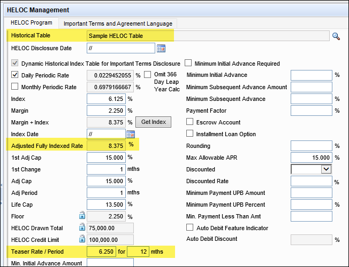Open the Index Date calendar icon
This screenshot has height=267, width=349.
[131, 134]
